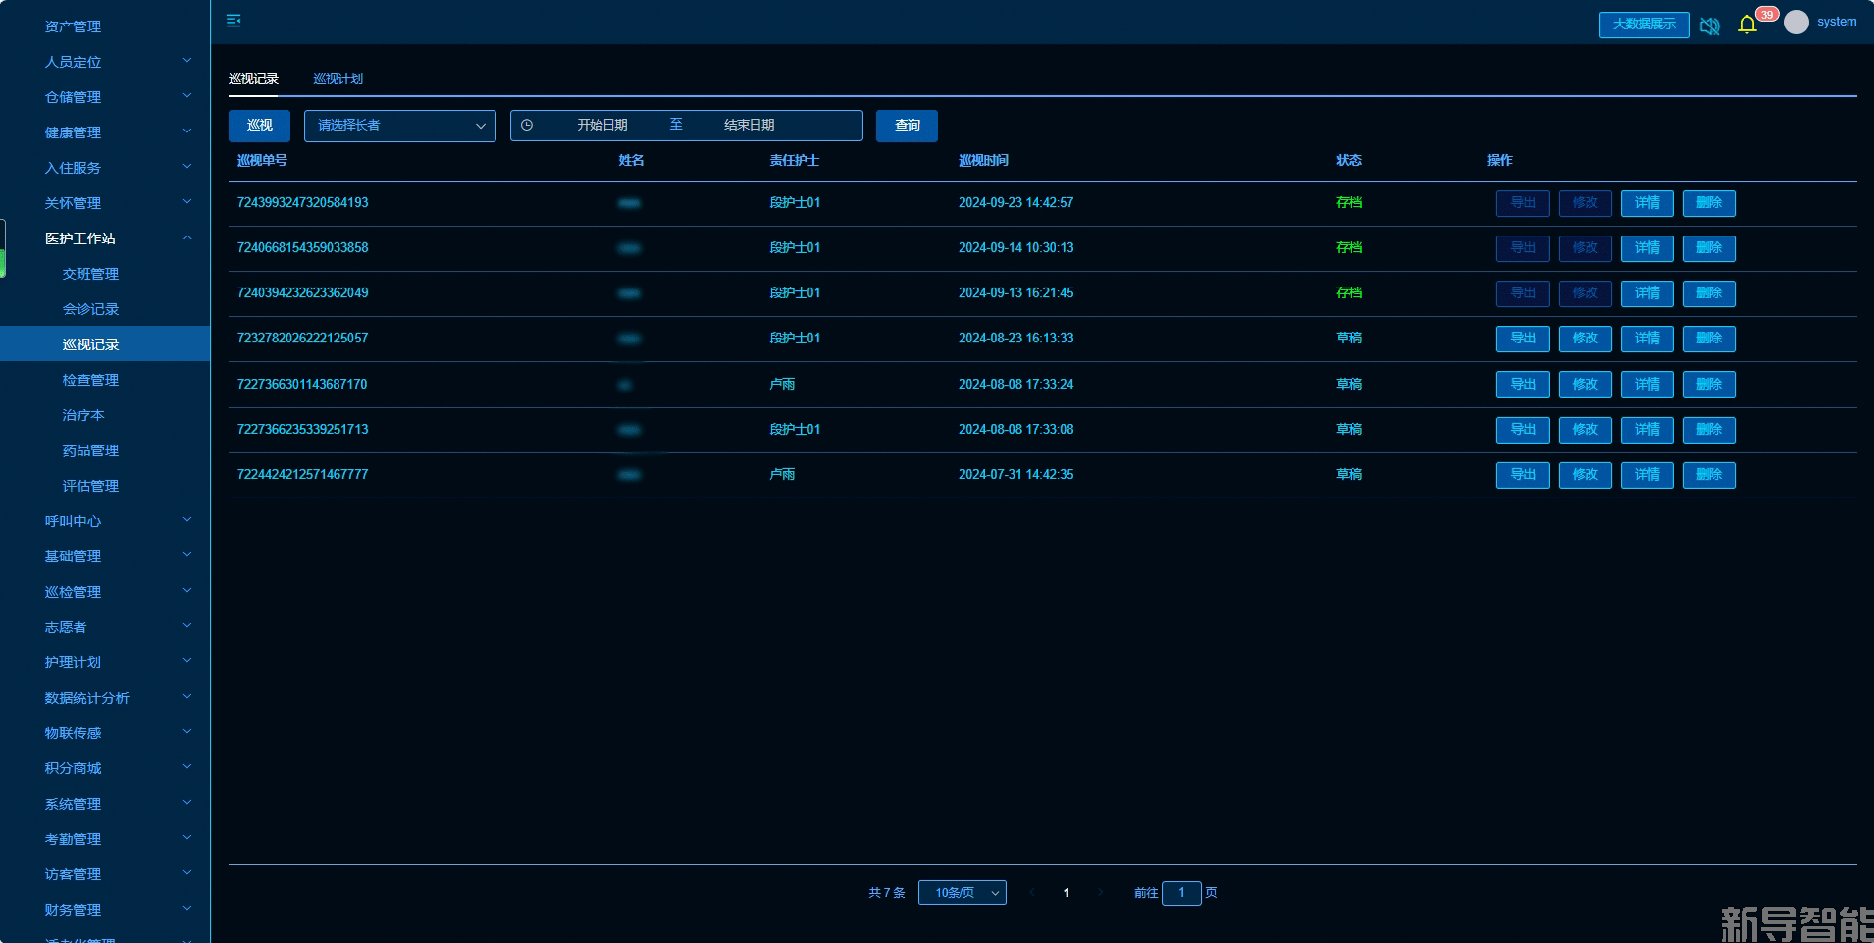Click the page jump number input
1874x943 pixels.
pyautogui.click(x=1181, y=893)
